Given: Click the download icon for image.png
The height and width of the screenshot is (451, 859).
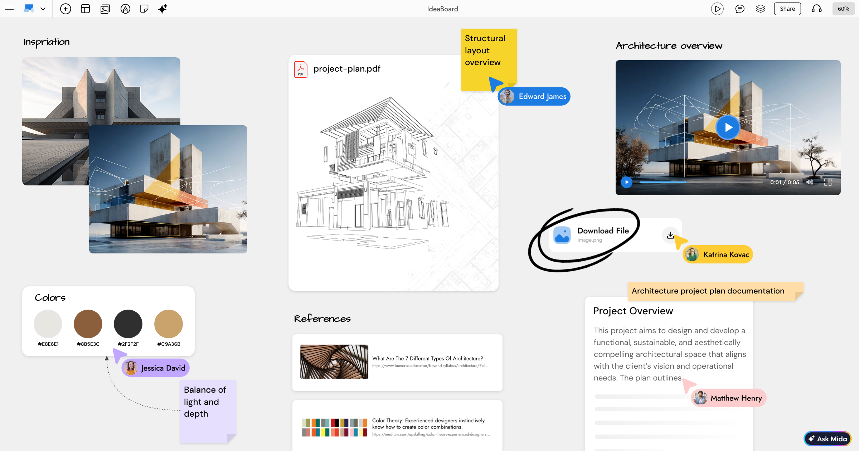Looking at the screenshot, I should point(670,235).
